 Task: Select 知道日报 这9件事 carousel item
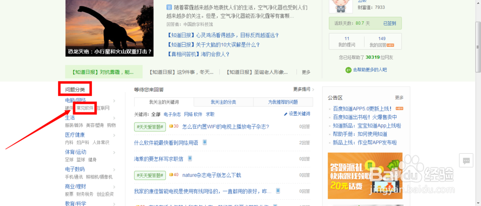pyautogui.click(x=181, y=72)
